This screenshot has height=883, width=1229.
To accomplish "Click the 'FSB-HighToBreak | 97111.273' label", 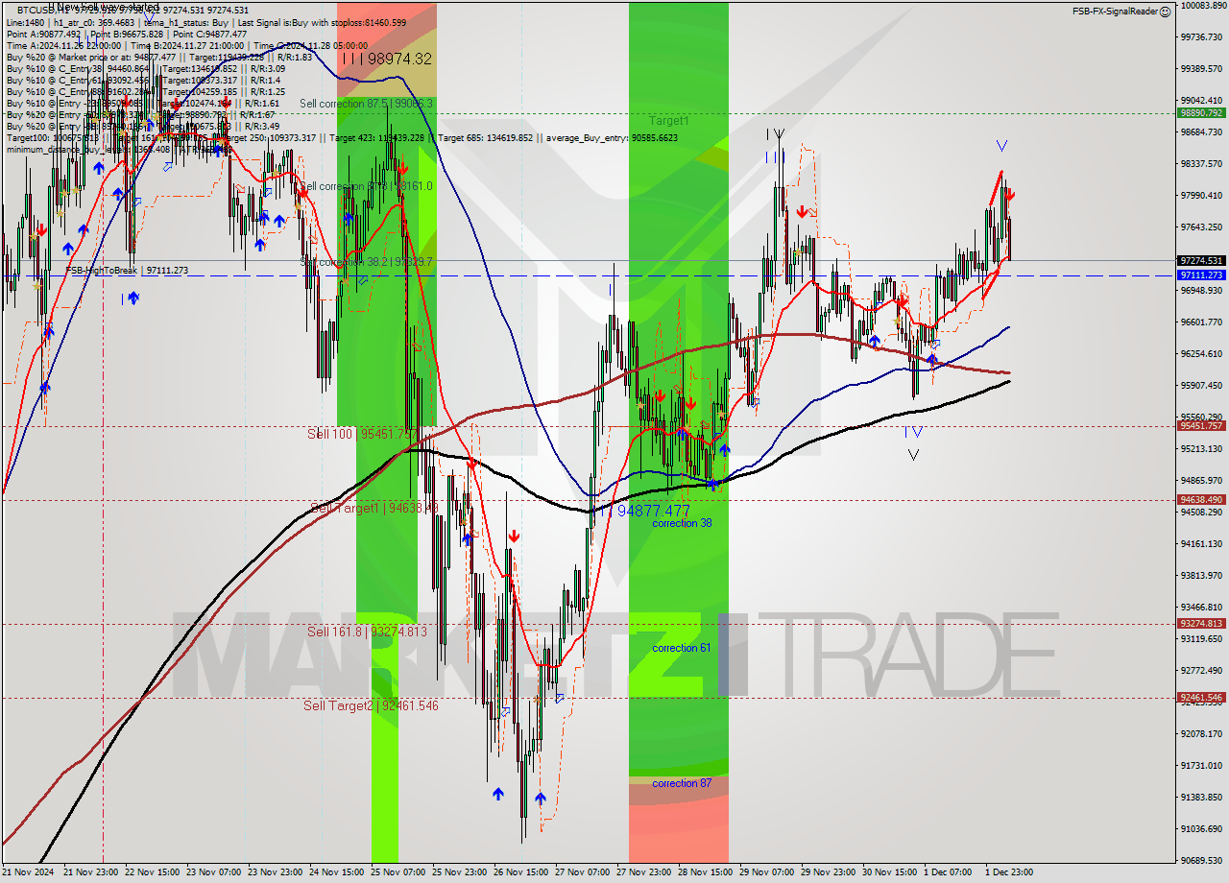I will [127, 271].
